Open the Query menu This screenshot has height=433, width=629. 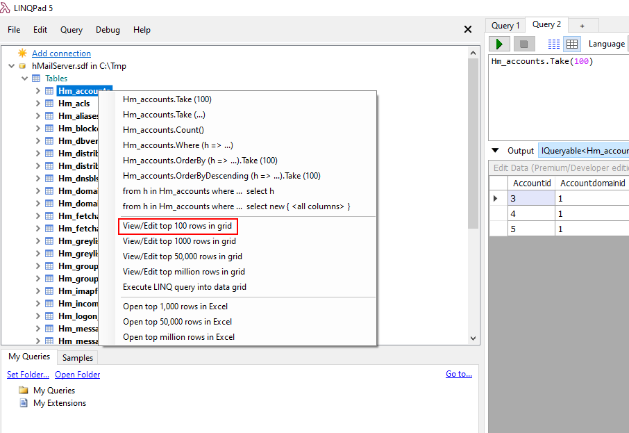(72, 30)
